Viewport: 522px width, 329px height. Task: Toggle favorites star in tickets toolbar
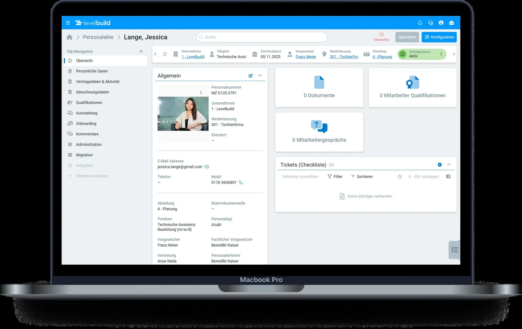pos(400,177)
